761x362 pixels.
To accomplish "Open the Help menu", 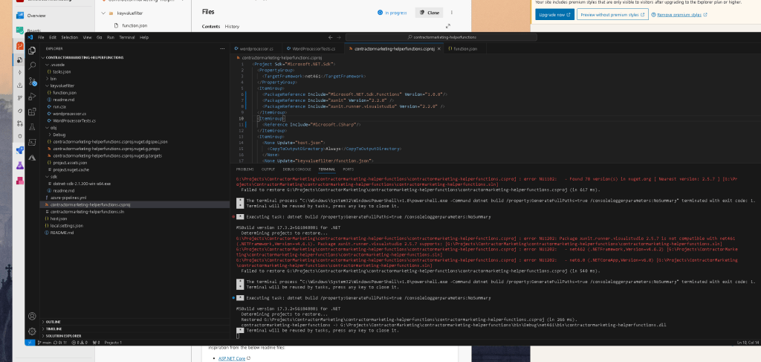I will 143,37.
